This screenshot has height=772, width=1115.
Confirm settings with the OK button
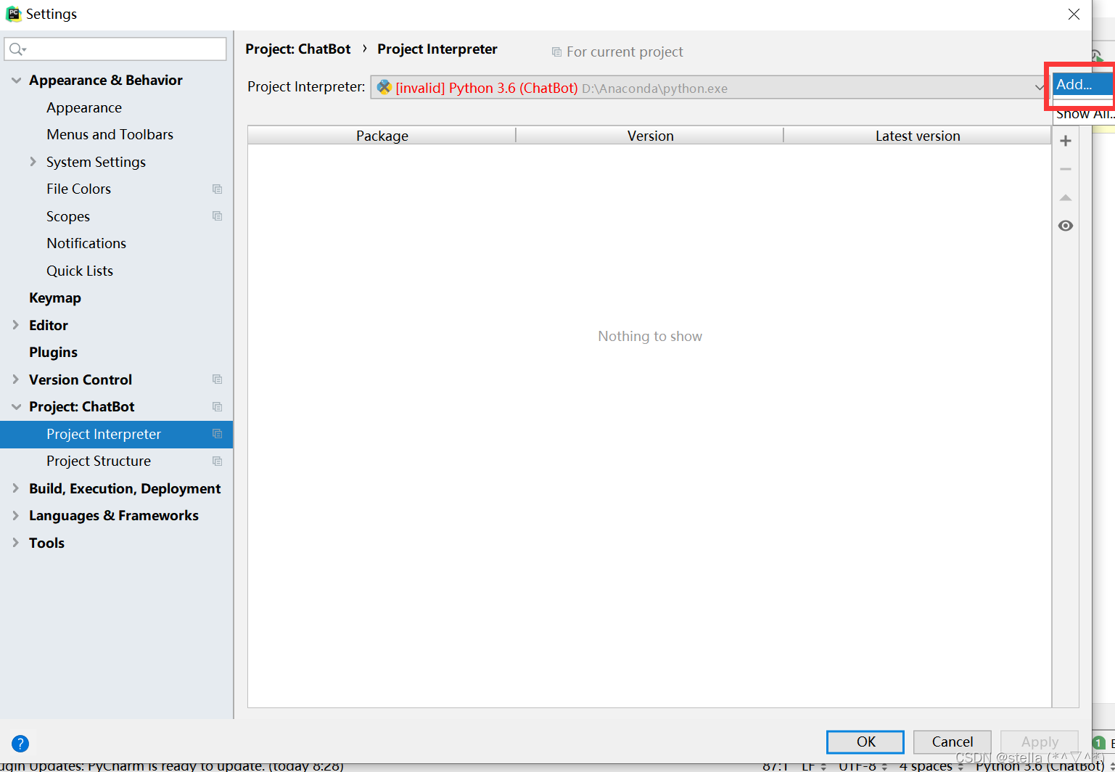point(865,742)
